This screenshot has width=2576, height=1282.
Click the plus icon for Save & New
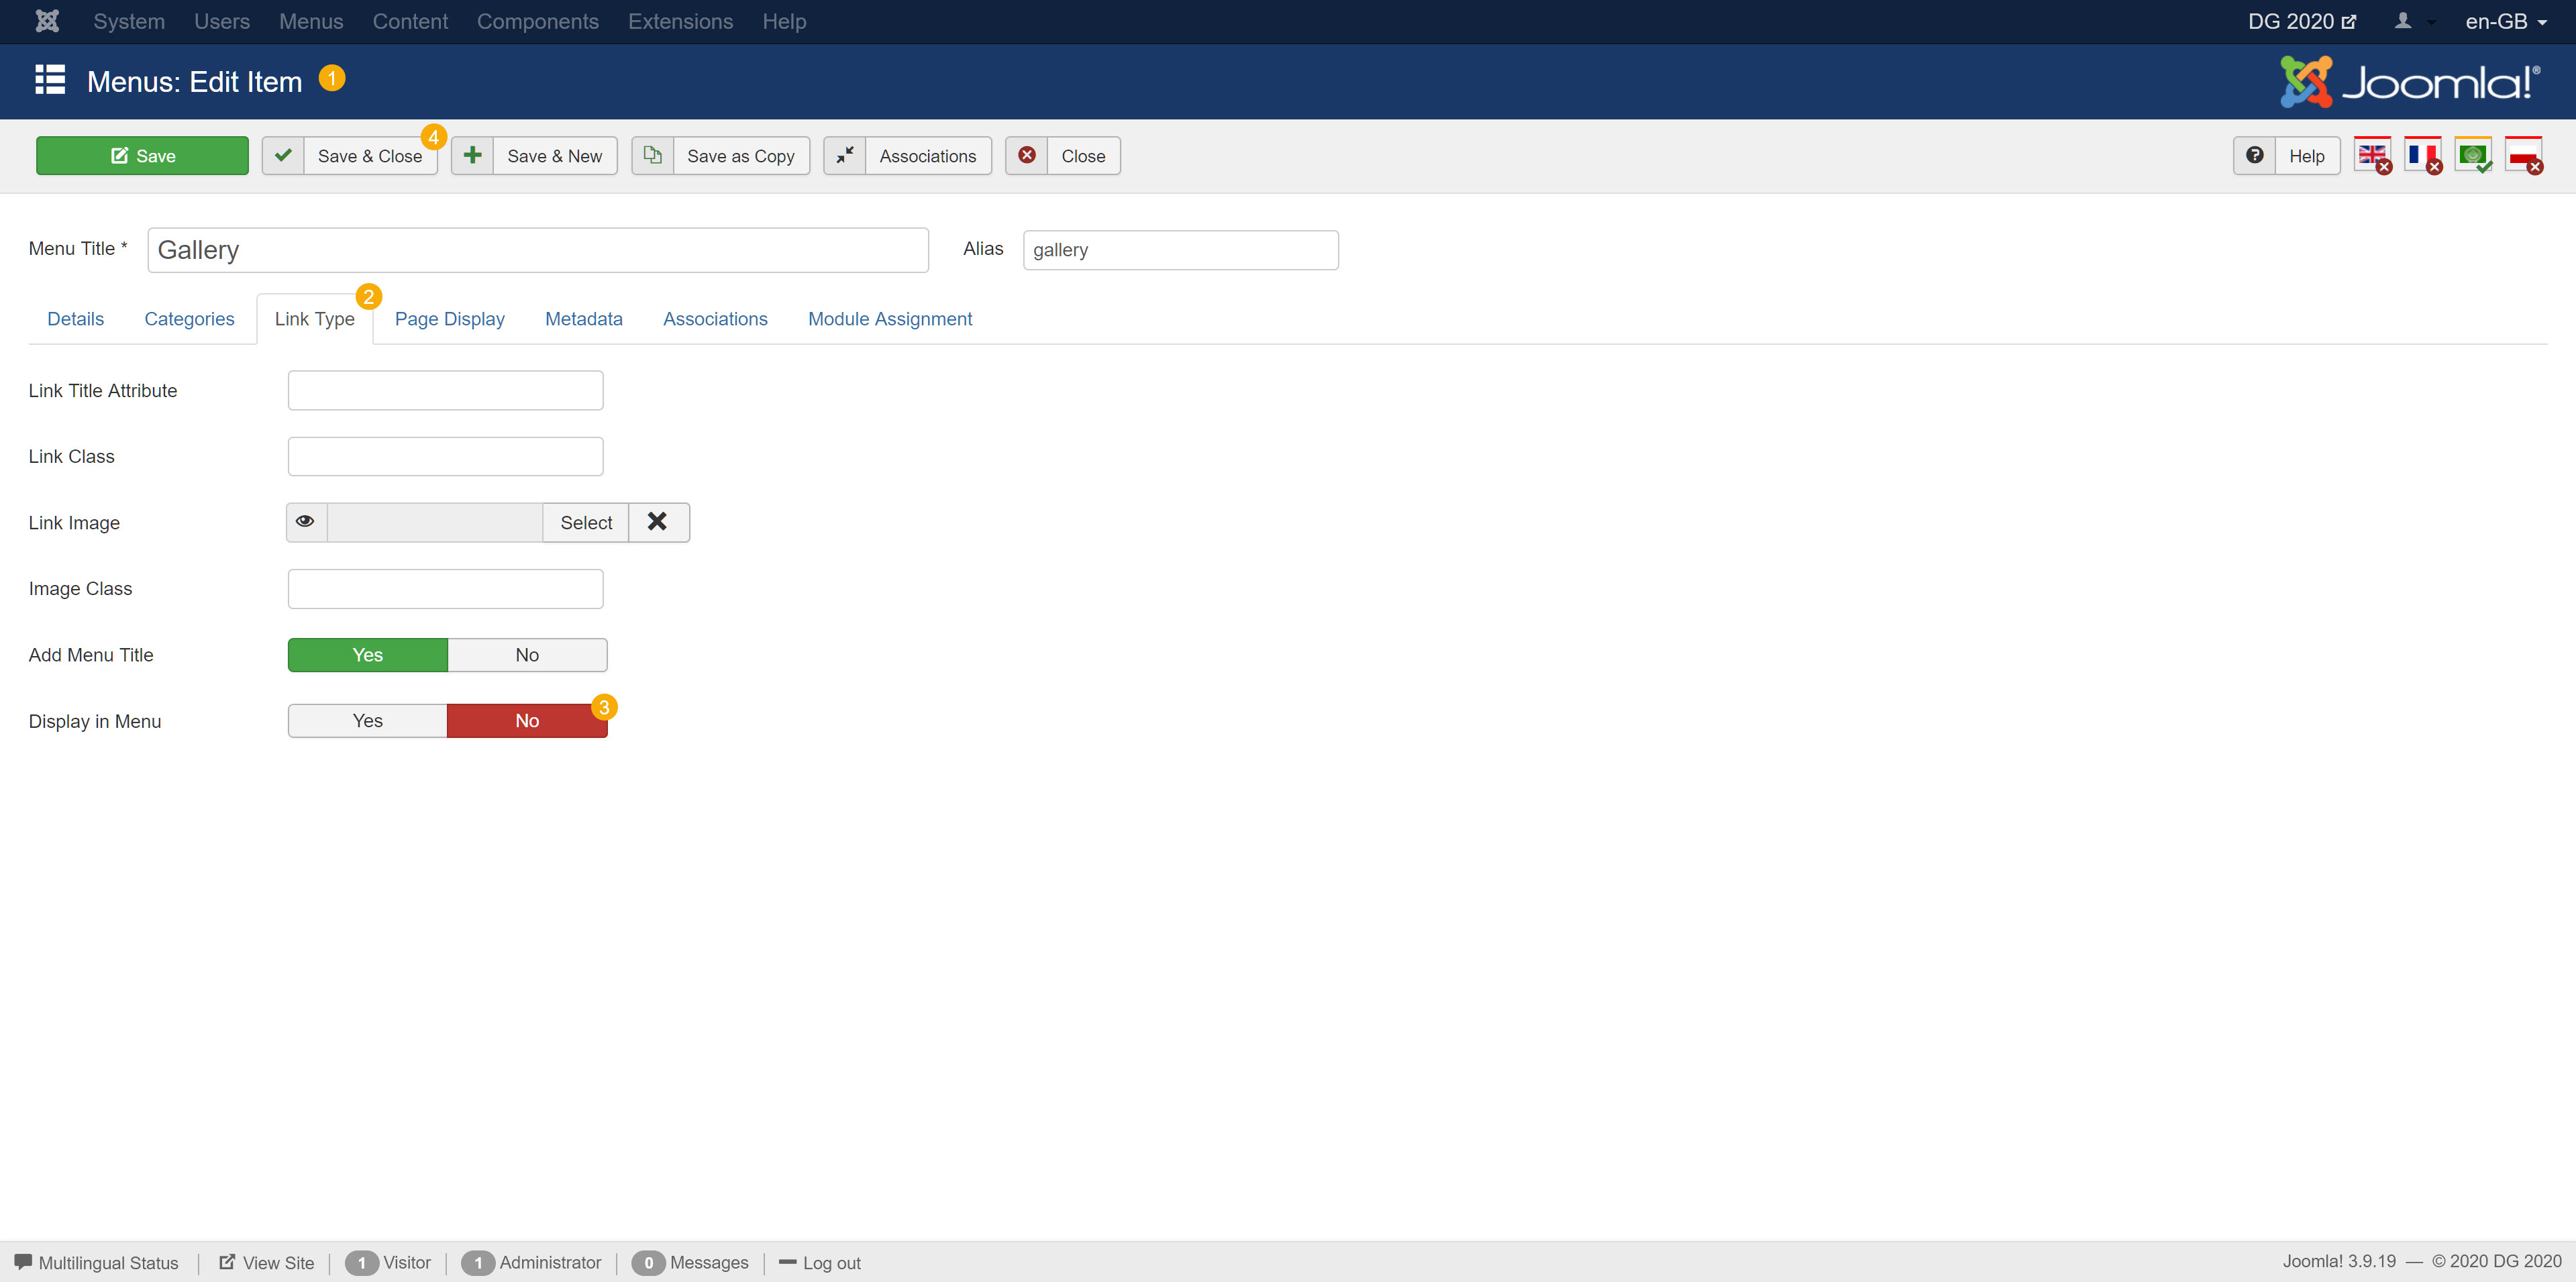pos(473,156)
